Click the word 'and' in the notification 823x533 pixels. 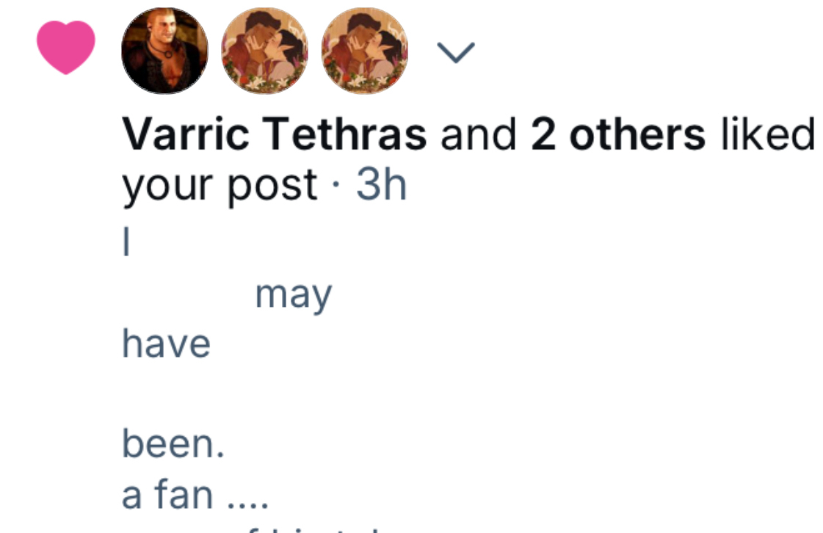[x=478, y=134]
